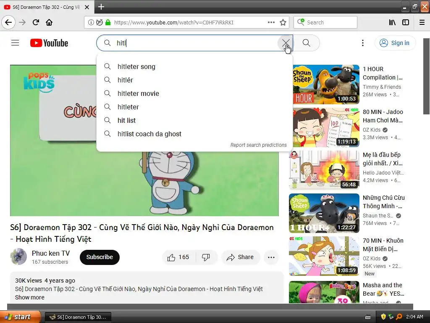
Task: Close the Doraemon Tập 302 browser tab
Action: point(87,7)
